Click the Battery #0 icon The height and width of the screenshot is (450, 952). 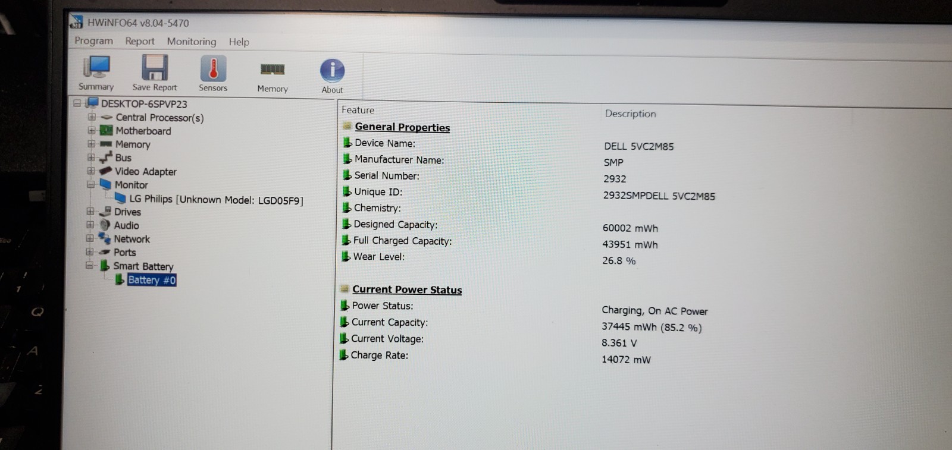pos(120,279)
